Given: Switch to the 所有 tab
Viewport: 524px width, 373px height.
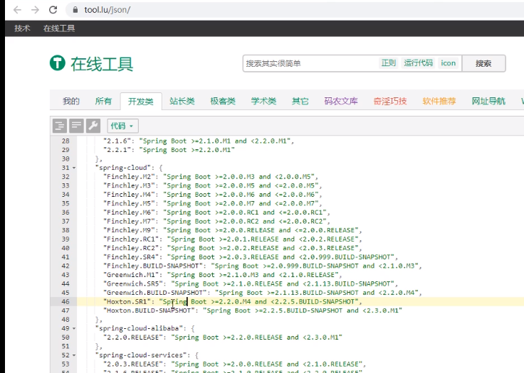Looking at the screenshot, I should coord(103,101).
